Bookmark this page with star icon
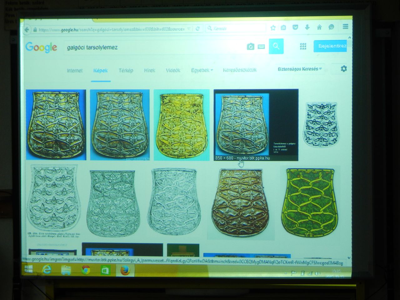 [x=273, y=28]
